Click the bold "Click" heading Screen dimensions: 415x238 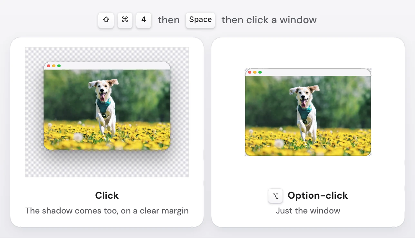tap(107, 195)
